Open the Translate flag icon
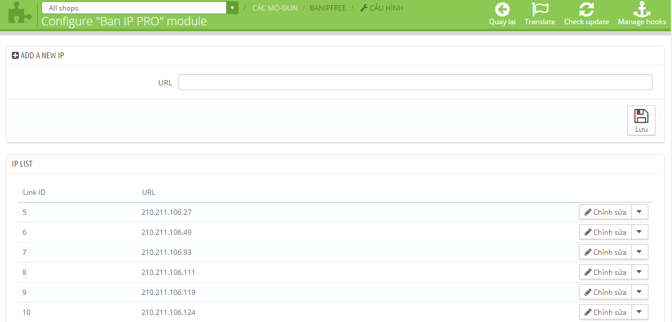 coord(540,9)
